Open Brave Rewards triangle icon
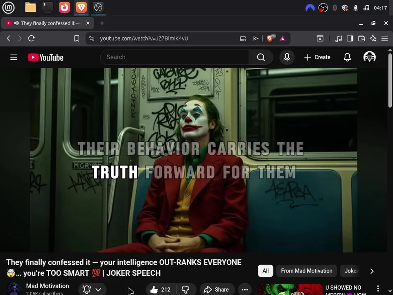The height and width of the screenshot is (295, 393). (282, 39)
